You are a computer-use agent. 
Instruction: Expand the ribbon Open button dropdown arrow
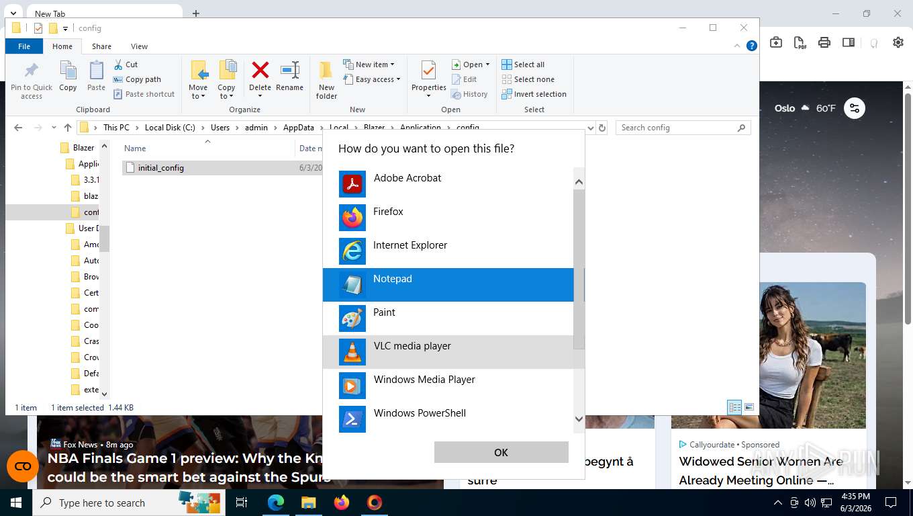[x=487, y=64]
